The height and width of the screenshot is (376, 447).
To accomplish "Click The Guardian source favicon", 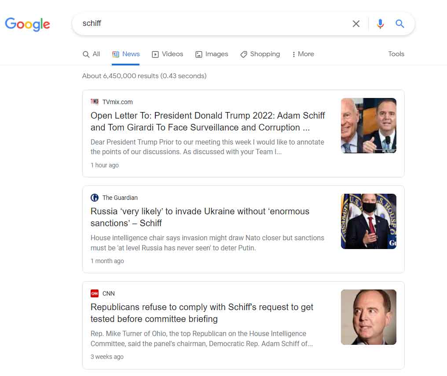I will [x=94, y=198].
